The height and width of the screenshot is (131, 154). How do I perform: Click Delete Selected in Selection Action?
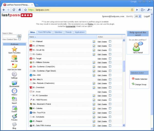pyautogui.click(x=139, y=79)
